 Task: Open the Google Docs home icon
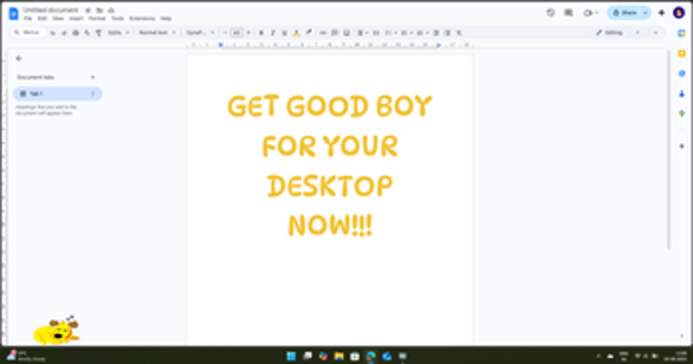pos(14,13)
